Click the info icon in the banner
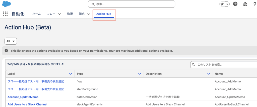This screenshot has width=257, height=107. 6,51
